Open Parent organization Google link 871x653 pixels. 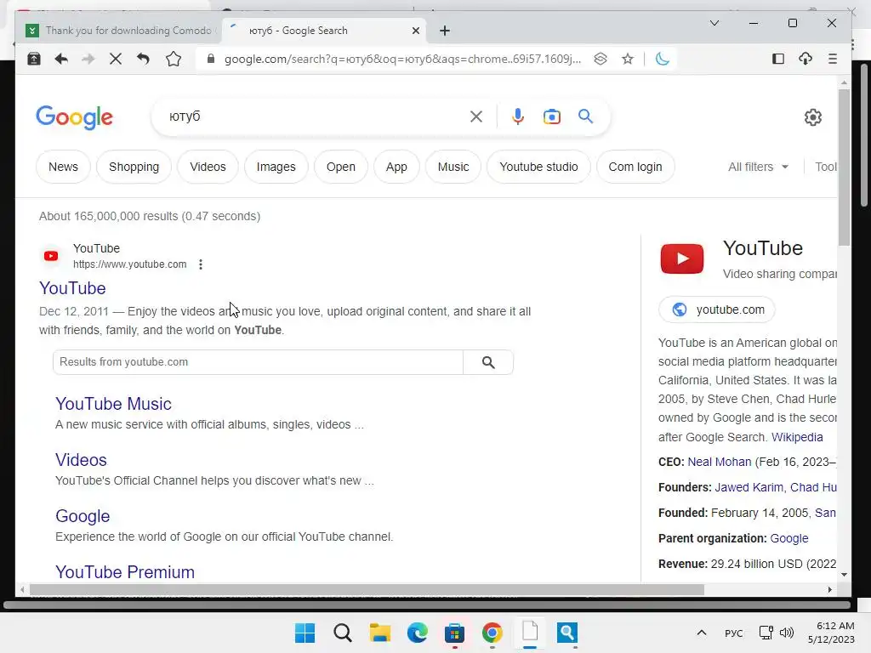[789, 538]
